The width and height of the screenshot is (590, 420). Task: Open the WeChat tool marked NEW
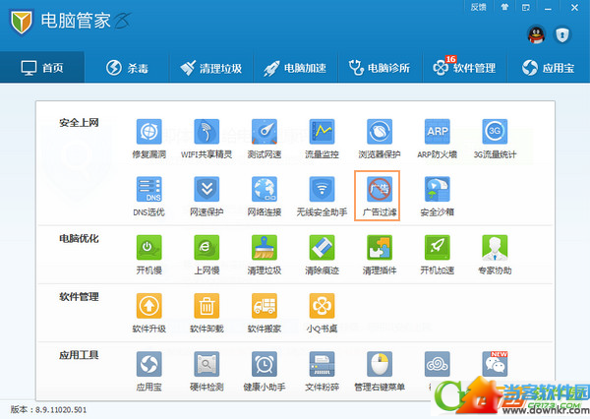click(x=495, y=364)
